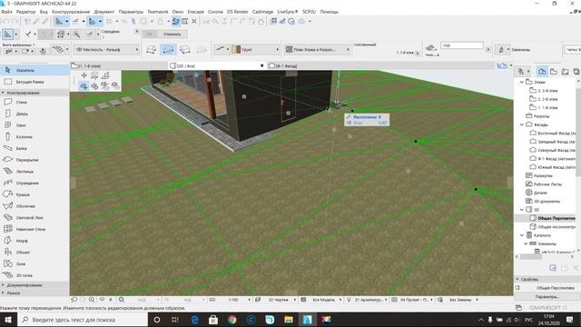Open the Файл menu
Viewport: 581px width, 327px height.
coord(6,12)
